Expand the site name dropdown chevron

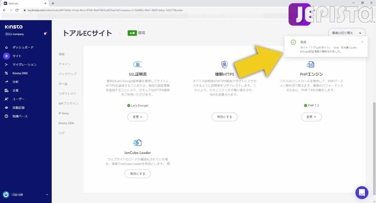click(120, 33)
